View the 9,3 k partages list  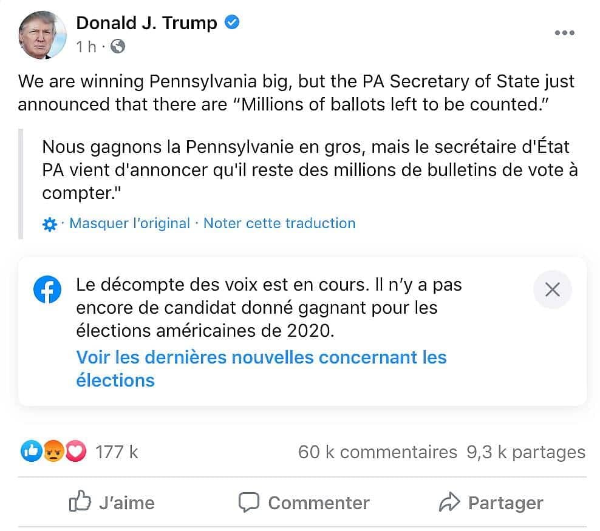point(526,452)
